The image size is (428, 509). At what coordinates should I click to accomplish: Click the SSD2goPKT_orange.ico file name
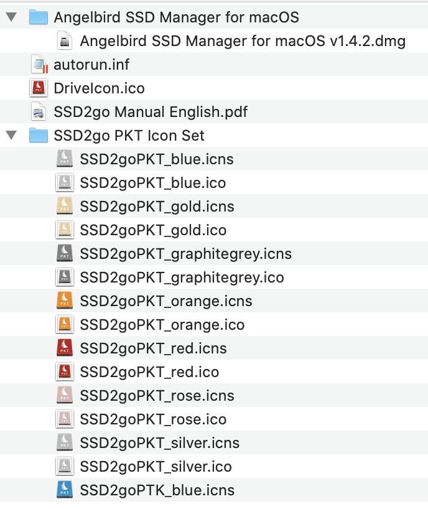click(x=162, y=325)
